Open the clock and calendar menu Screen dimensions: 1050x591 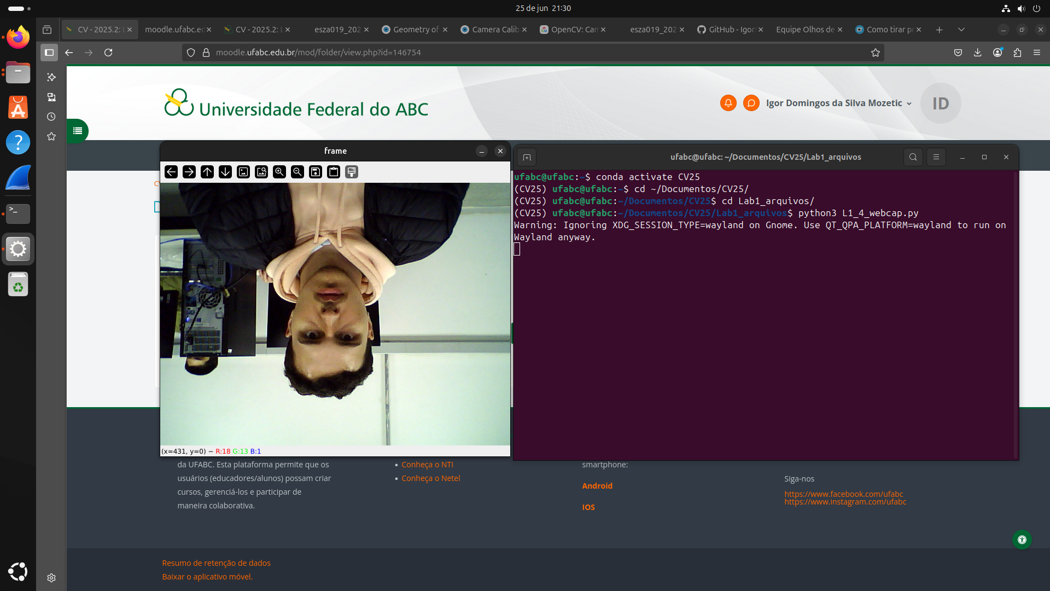click(x=543, y=8)
